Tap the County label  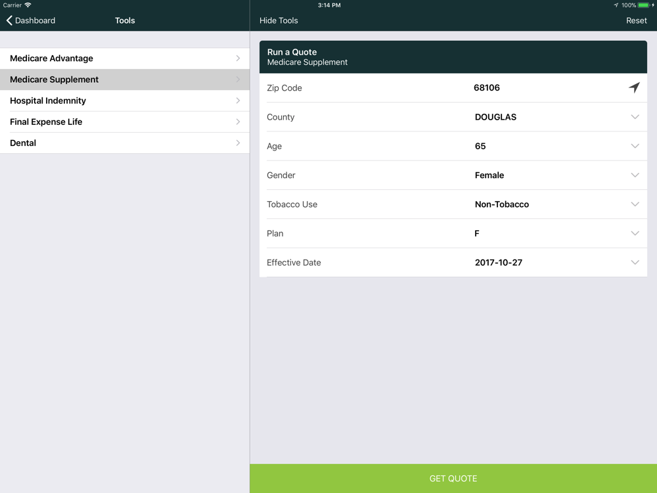point(281,117)
